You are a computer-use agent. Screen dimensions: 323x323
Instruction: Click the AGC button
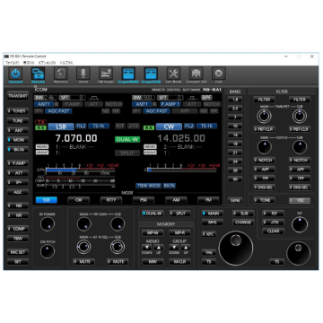[x=18, y=192]
